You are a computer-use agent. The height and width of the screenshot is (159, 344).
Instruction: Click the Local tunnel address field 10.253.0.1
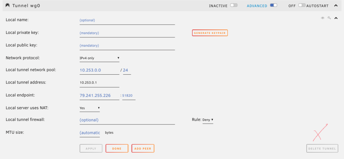tap(99, 83)
